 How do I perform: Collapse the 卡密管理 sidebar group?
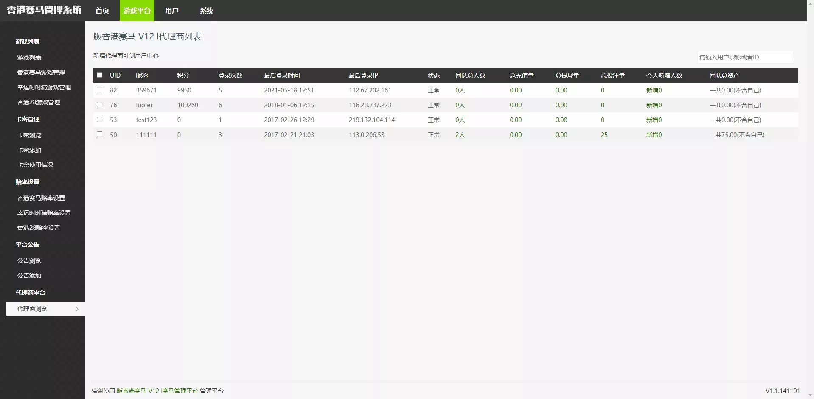28,119
